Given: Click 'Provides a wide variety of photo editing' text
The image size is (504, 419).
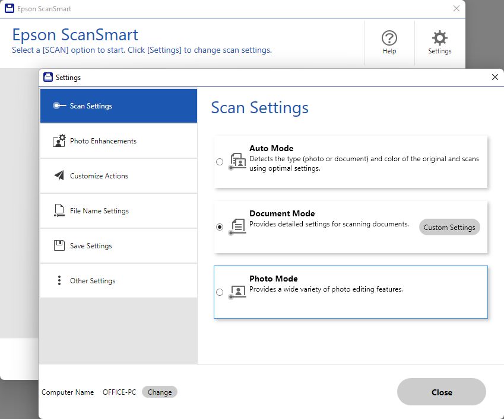Looking at the screenshot, I should [x=326, y=289].
